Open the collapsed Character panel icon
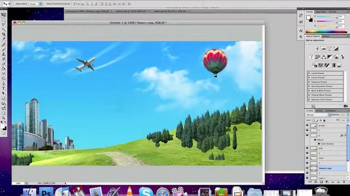Image resolution: width=350 pixels, height=196 pixels. pyautogui.click(x=301, y=30)
